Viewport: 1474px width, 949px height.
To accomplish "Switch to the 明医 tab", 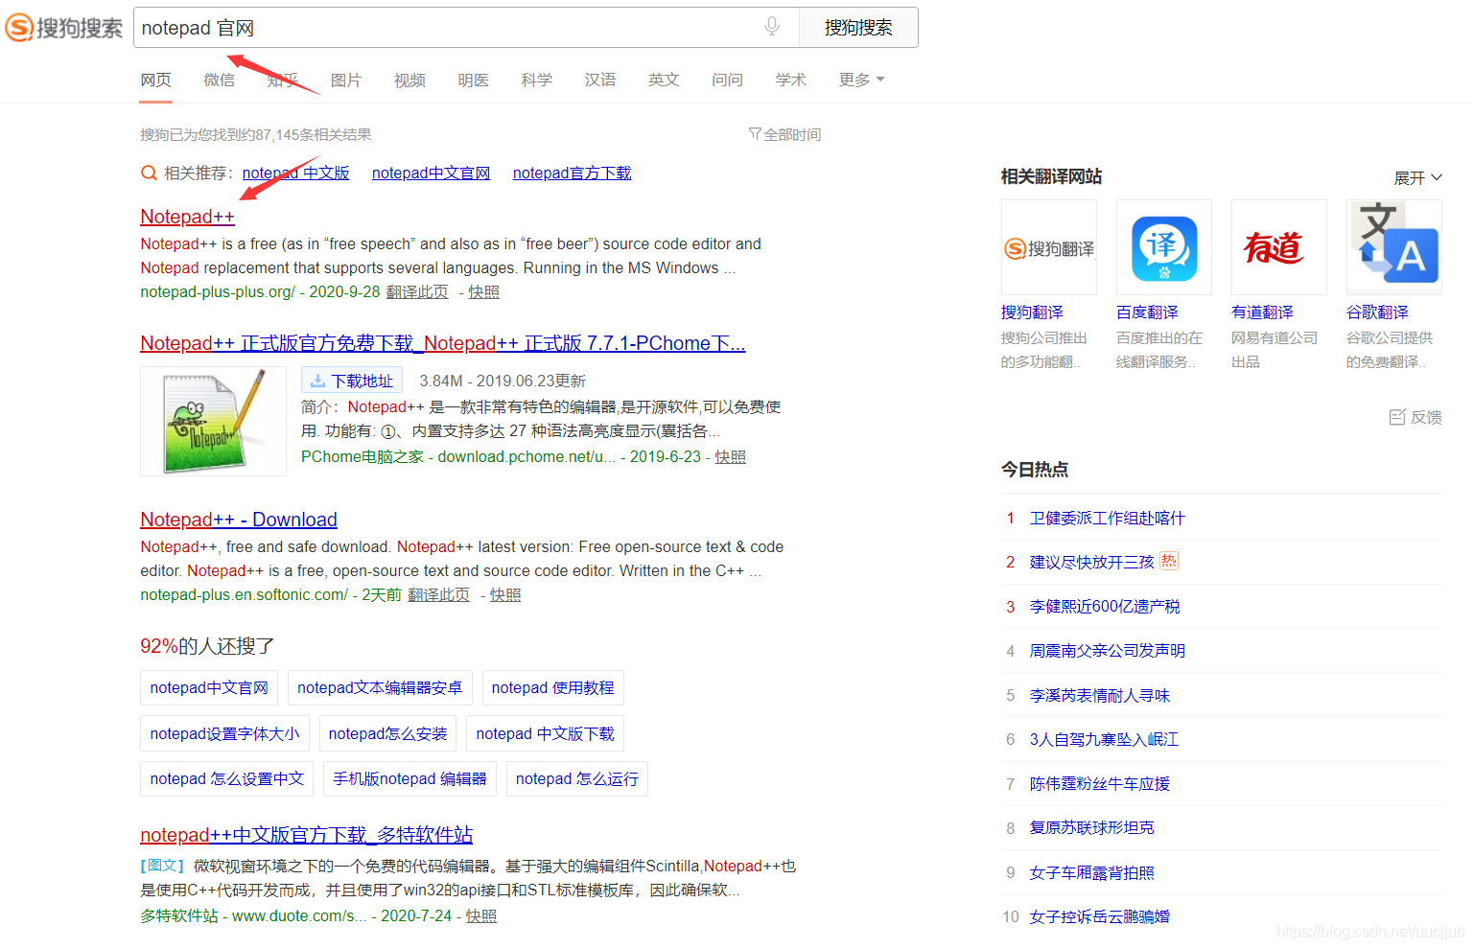I will (473, 81).
